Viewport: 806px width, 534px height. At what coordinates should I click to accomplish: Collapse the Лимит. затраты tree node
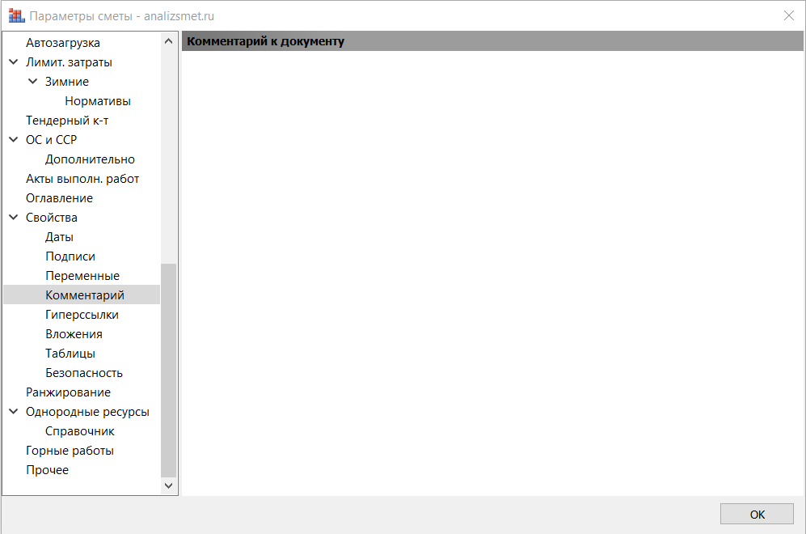[x=14, y=62]
